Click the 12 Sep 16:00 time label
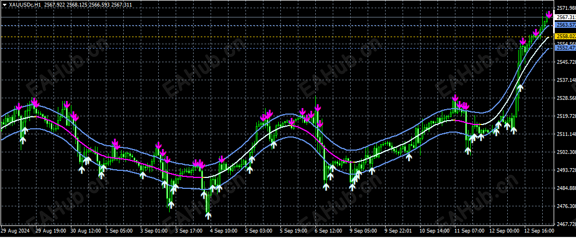Screen dimensions: 576x238 click(539, 231)
